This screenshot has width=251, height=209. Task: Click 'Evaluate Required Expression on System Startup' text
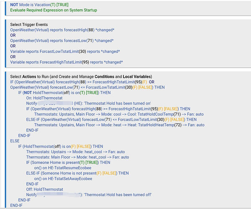54,10
